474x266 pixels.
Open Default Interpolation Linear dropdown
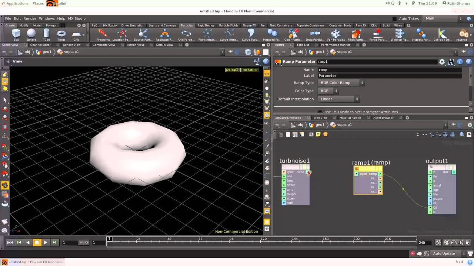coord(339,99)
